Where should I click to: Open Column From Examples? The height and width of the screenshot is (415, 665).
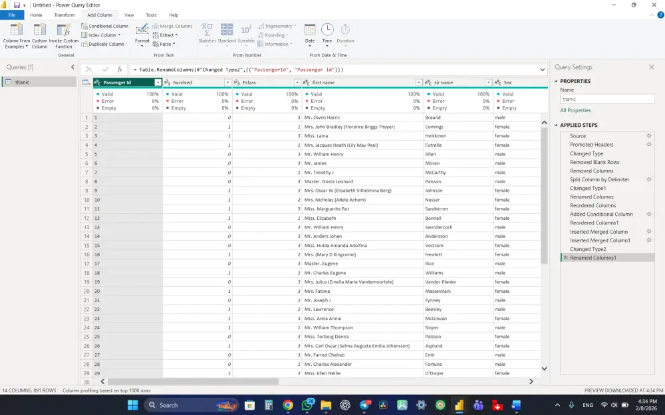point(15,35)
